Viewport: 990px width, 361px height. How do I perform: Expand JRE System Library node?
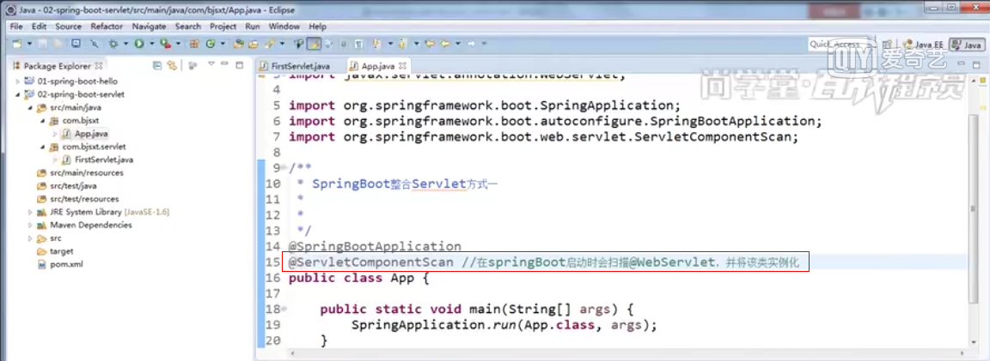30,212
